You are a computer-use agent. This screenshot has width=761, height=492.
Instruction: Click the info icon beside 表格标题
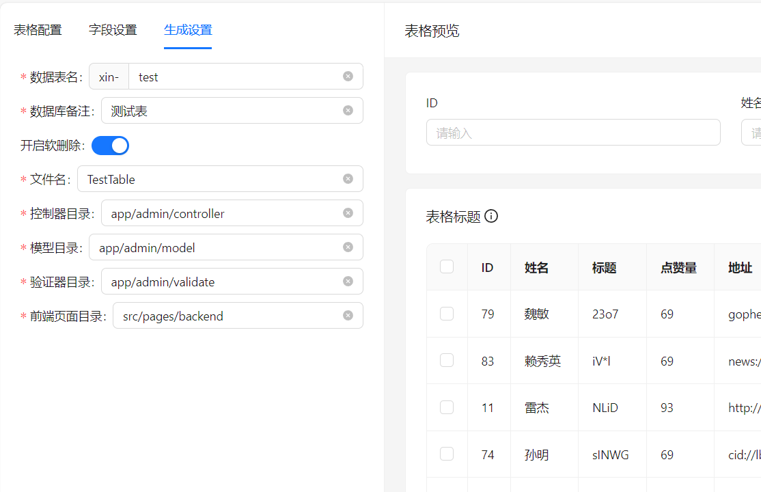tap(491, 217)
